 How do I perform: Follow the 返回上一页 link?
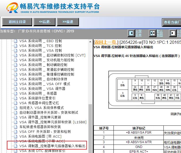coord(106,42)
